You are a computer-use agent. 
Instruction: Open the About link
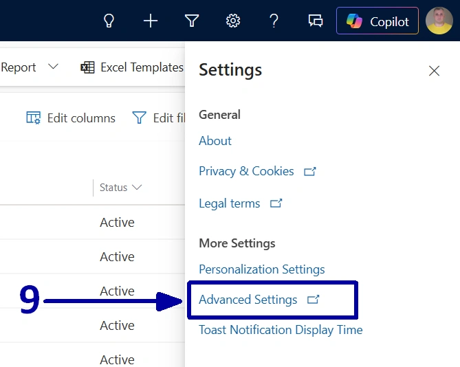[215, 141]
